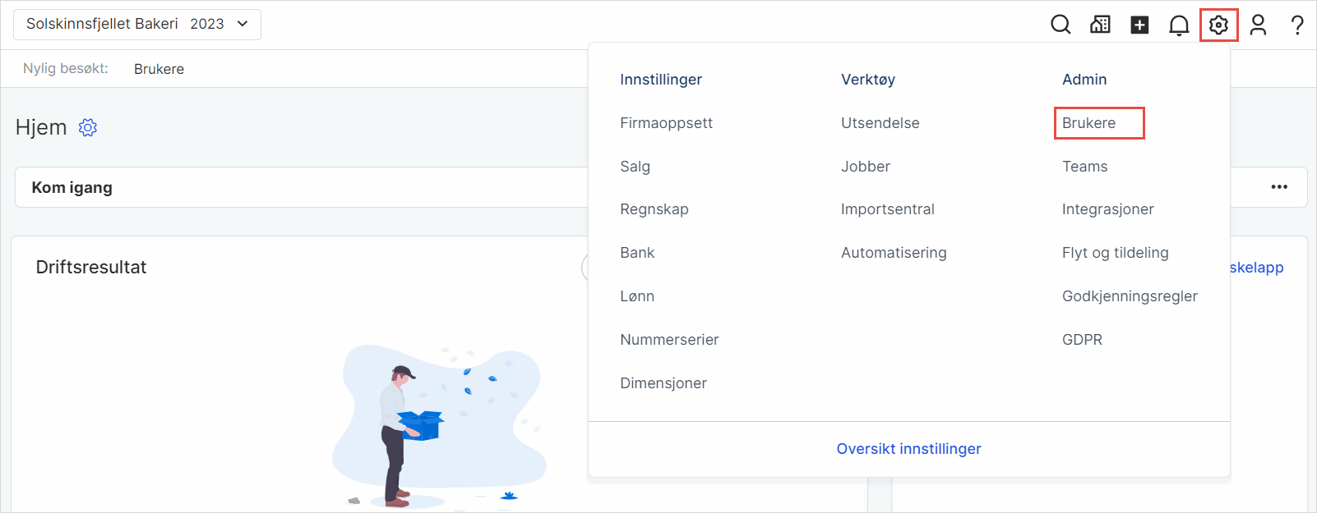Click the Oversikt innstillinger link
Image resolution: width=1317 pixels, height=513 pixels.
tap(908, 449)
